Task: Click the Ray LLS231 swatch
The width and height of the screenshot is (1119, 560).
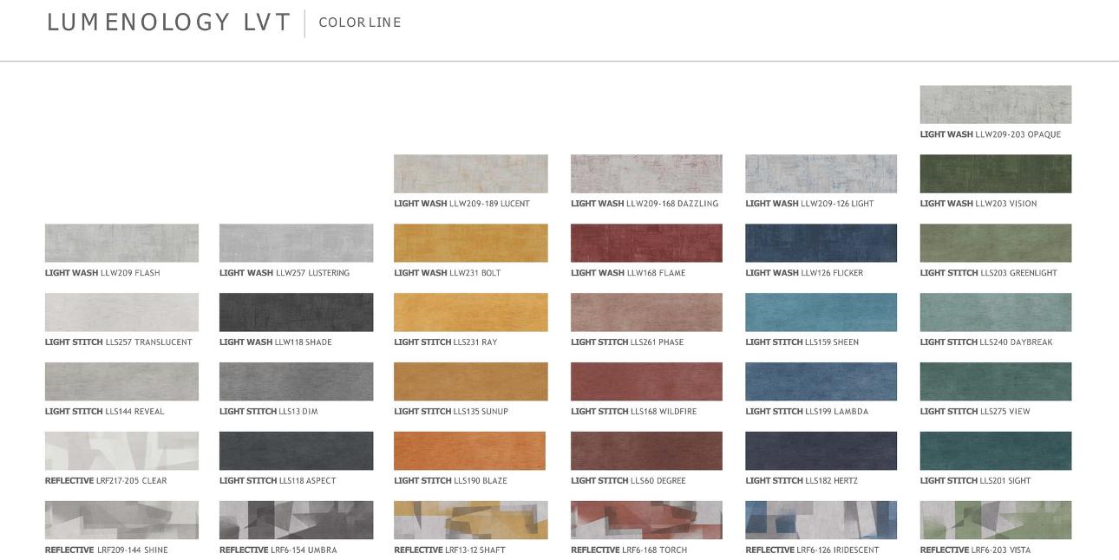Action: click(471, 312)
